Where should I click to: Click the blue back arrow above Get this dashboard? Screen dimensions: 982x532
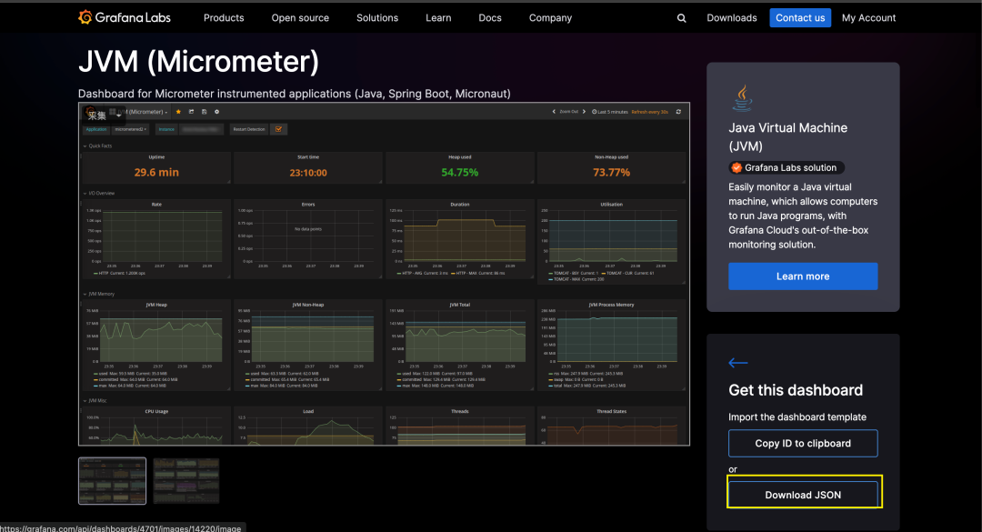tap(737, 363)
